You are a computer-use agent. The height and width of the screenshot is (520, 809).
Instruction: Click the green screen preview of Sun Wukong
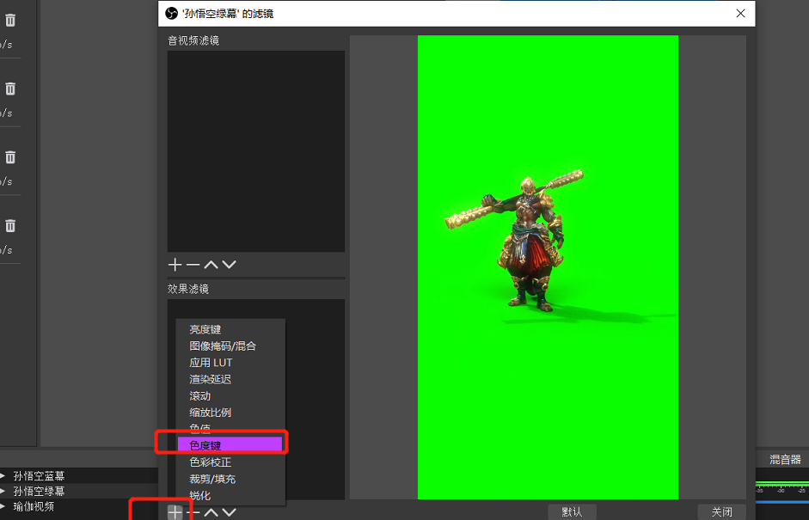pyautogui.click(x=548, y=266)
